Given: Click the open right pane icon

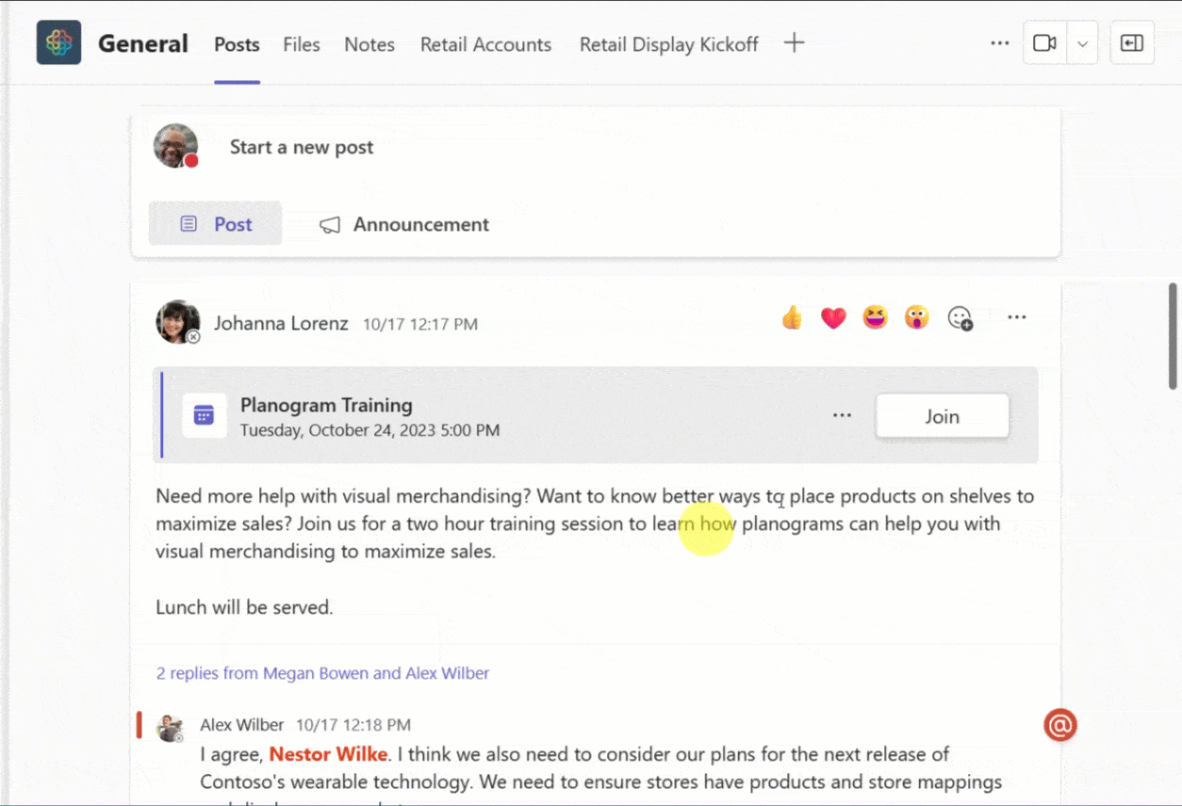Looking at the screenshot, I should coord(1131,42).
